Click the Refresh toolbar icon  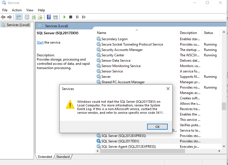(34, 17)
